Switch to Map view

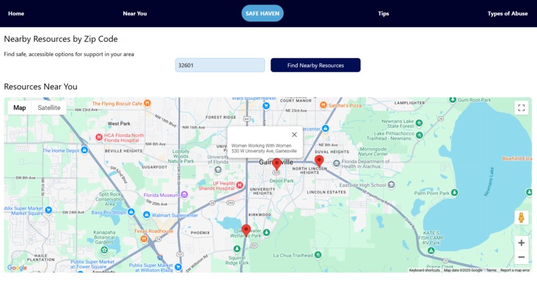[19, 108]
